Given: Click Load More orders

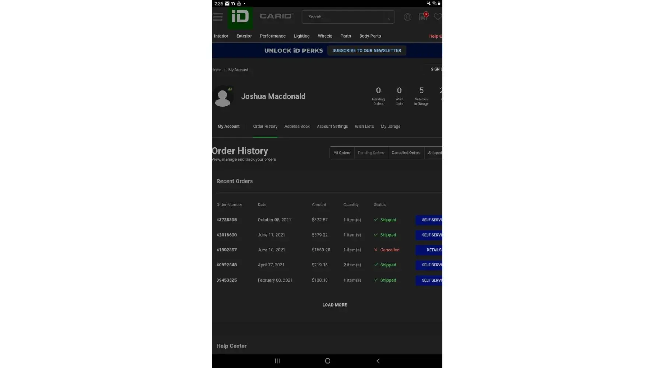Looking at the screenshot, I should pos(334,305).
